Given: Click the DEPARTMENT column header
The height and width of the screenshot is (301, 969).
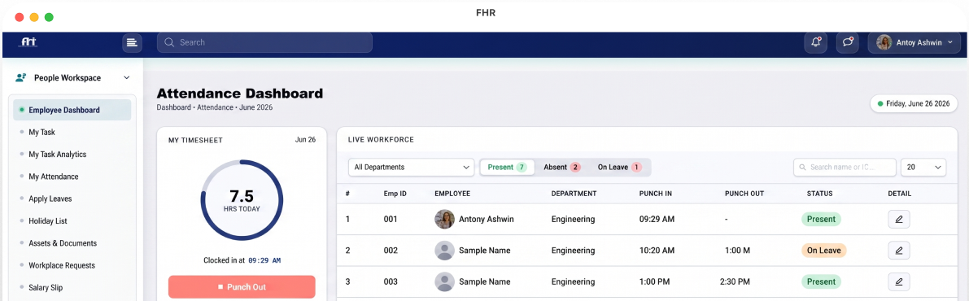Looking at the screenshot, I should [x=574, y=194].
